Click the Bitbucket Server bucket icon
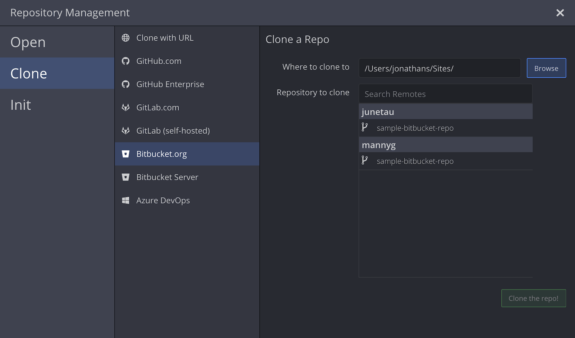Viewport: 575px width, 338px height. pos(125,177)
